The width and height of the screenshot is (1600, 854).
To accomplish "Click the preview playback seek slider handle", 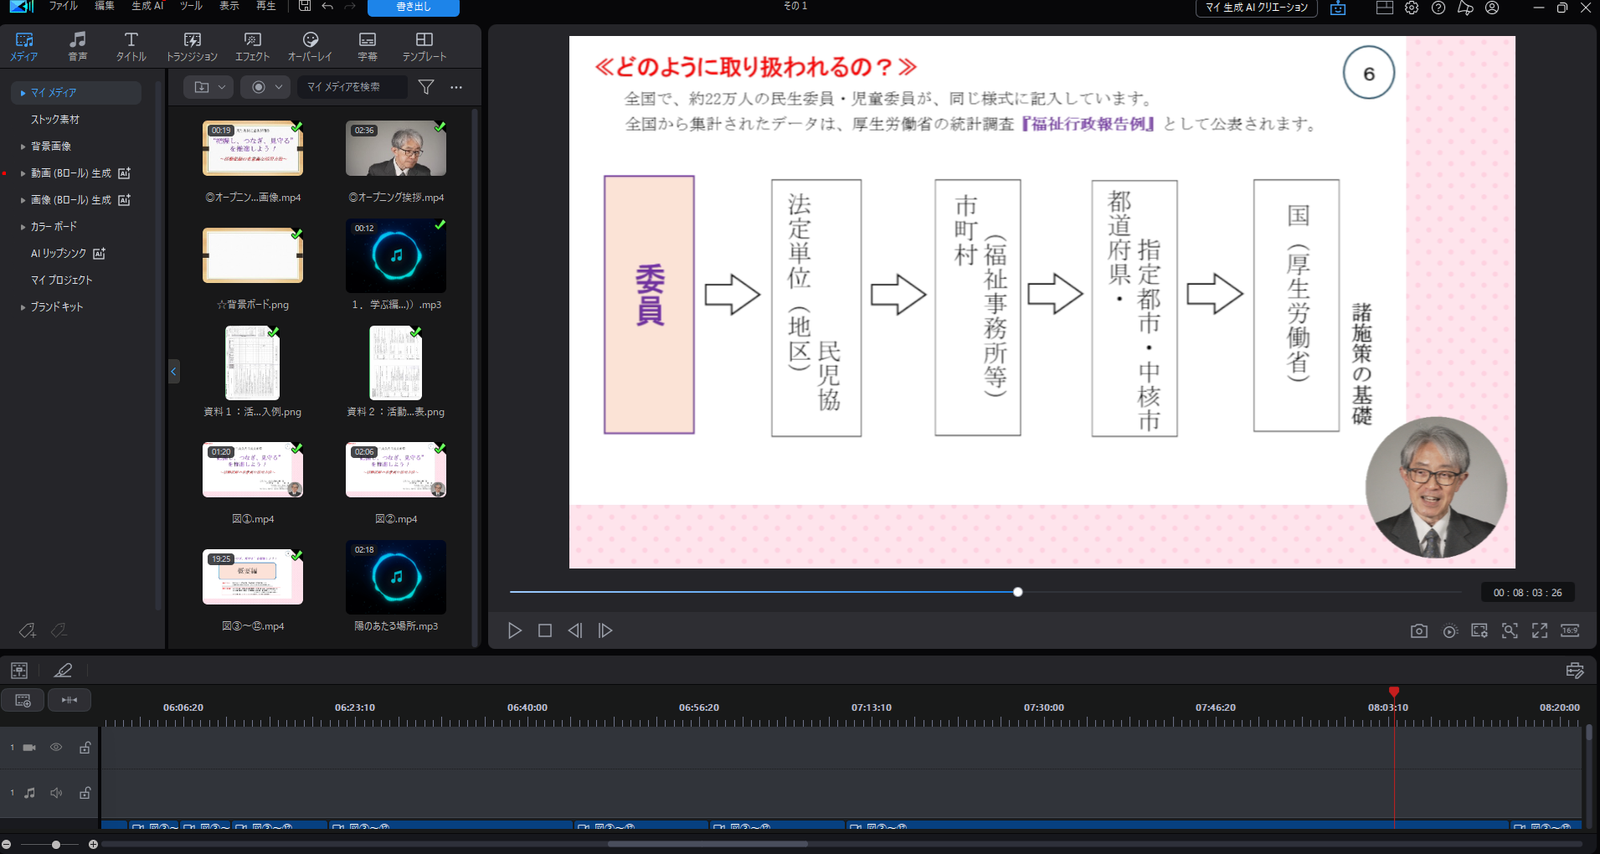I will (1018, 592).
